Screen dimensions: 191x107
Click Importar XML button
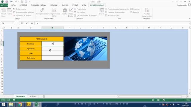click(x=135, y=9)
